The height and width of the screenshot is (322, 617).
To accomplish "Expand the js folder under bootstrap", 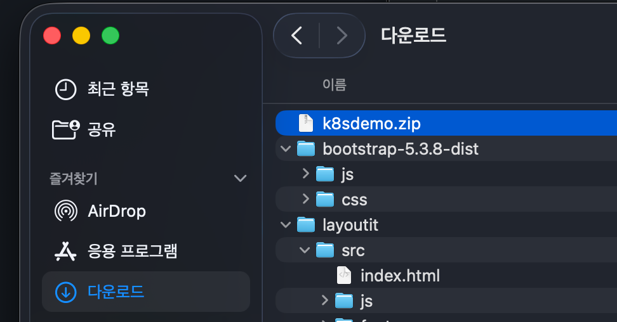I will point(305,174).
